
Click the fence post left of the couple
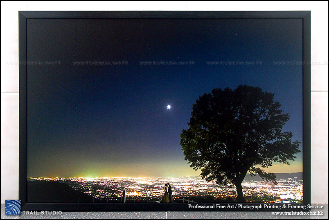124,196
